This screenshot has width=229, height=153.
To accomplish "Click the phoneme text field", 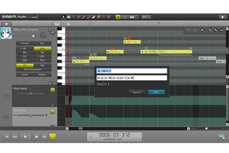I will coord(132,78).
